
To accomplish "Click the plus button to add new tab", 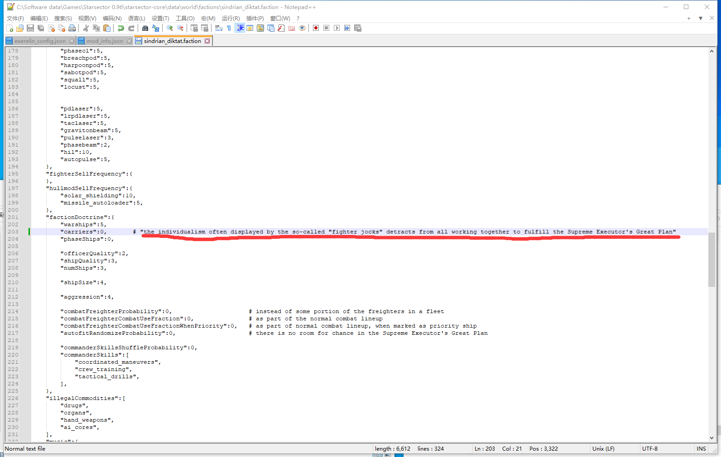I will (689, 19).
